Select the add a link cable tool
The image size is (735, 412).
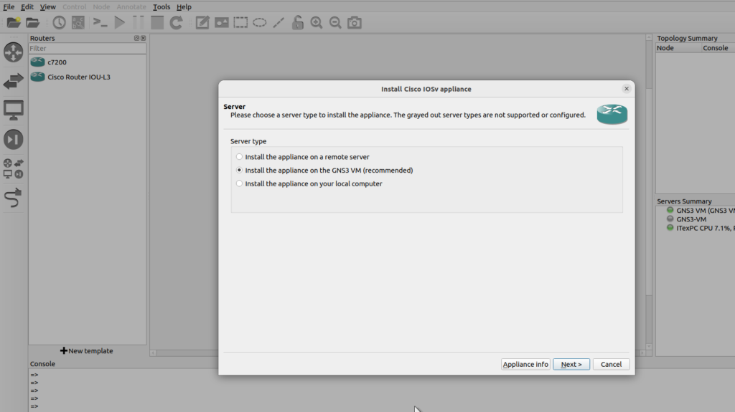pyautogui.click(x=14, y=197)
